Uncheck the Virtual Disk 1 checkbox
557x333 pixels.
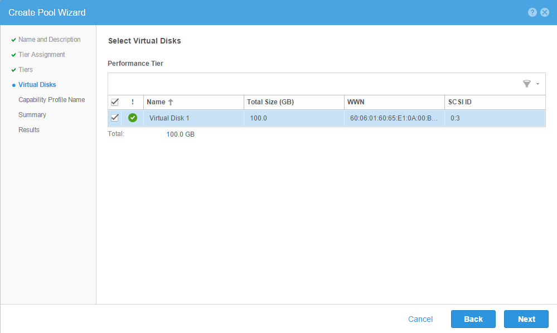(x=115, y=118)
